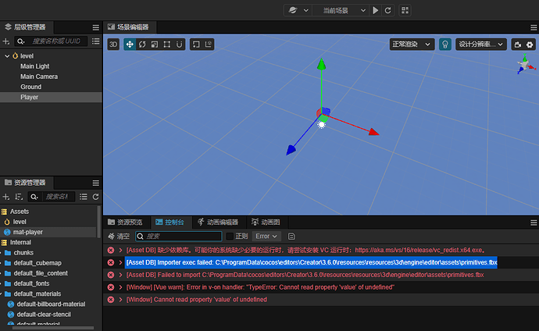Toggle pivot/center gizmo position button

tap(196, 44)
